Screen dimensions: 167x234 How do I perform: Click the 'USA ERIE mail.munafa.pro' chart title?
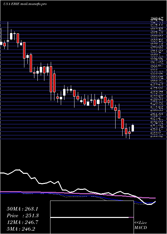[25, 4]
